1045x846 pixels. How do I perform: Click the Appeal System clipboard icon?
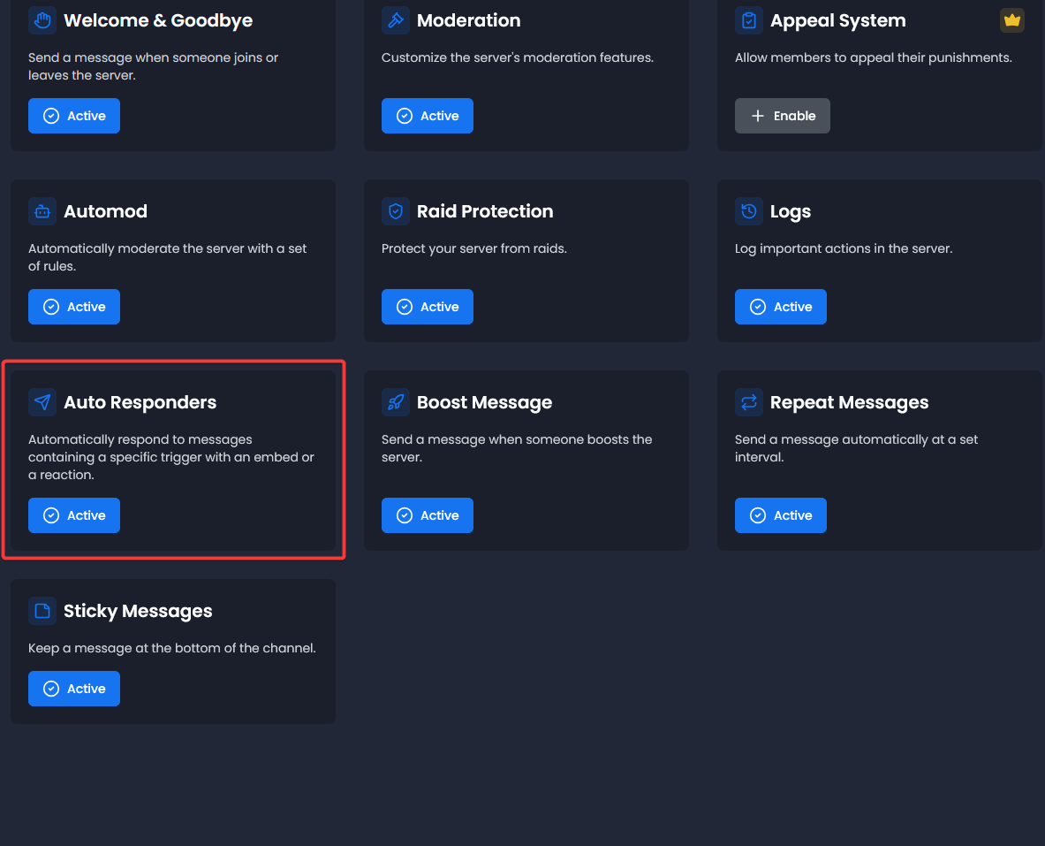[x=748, y=20]
